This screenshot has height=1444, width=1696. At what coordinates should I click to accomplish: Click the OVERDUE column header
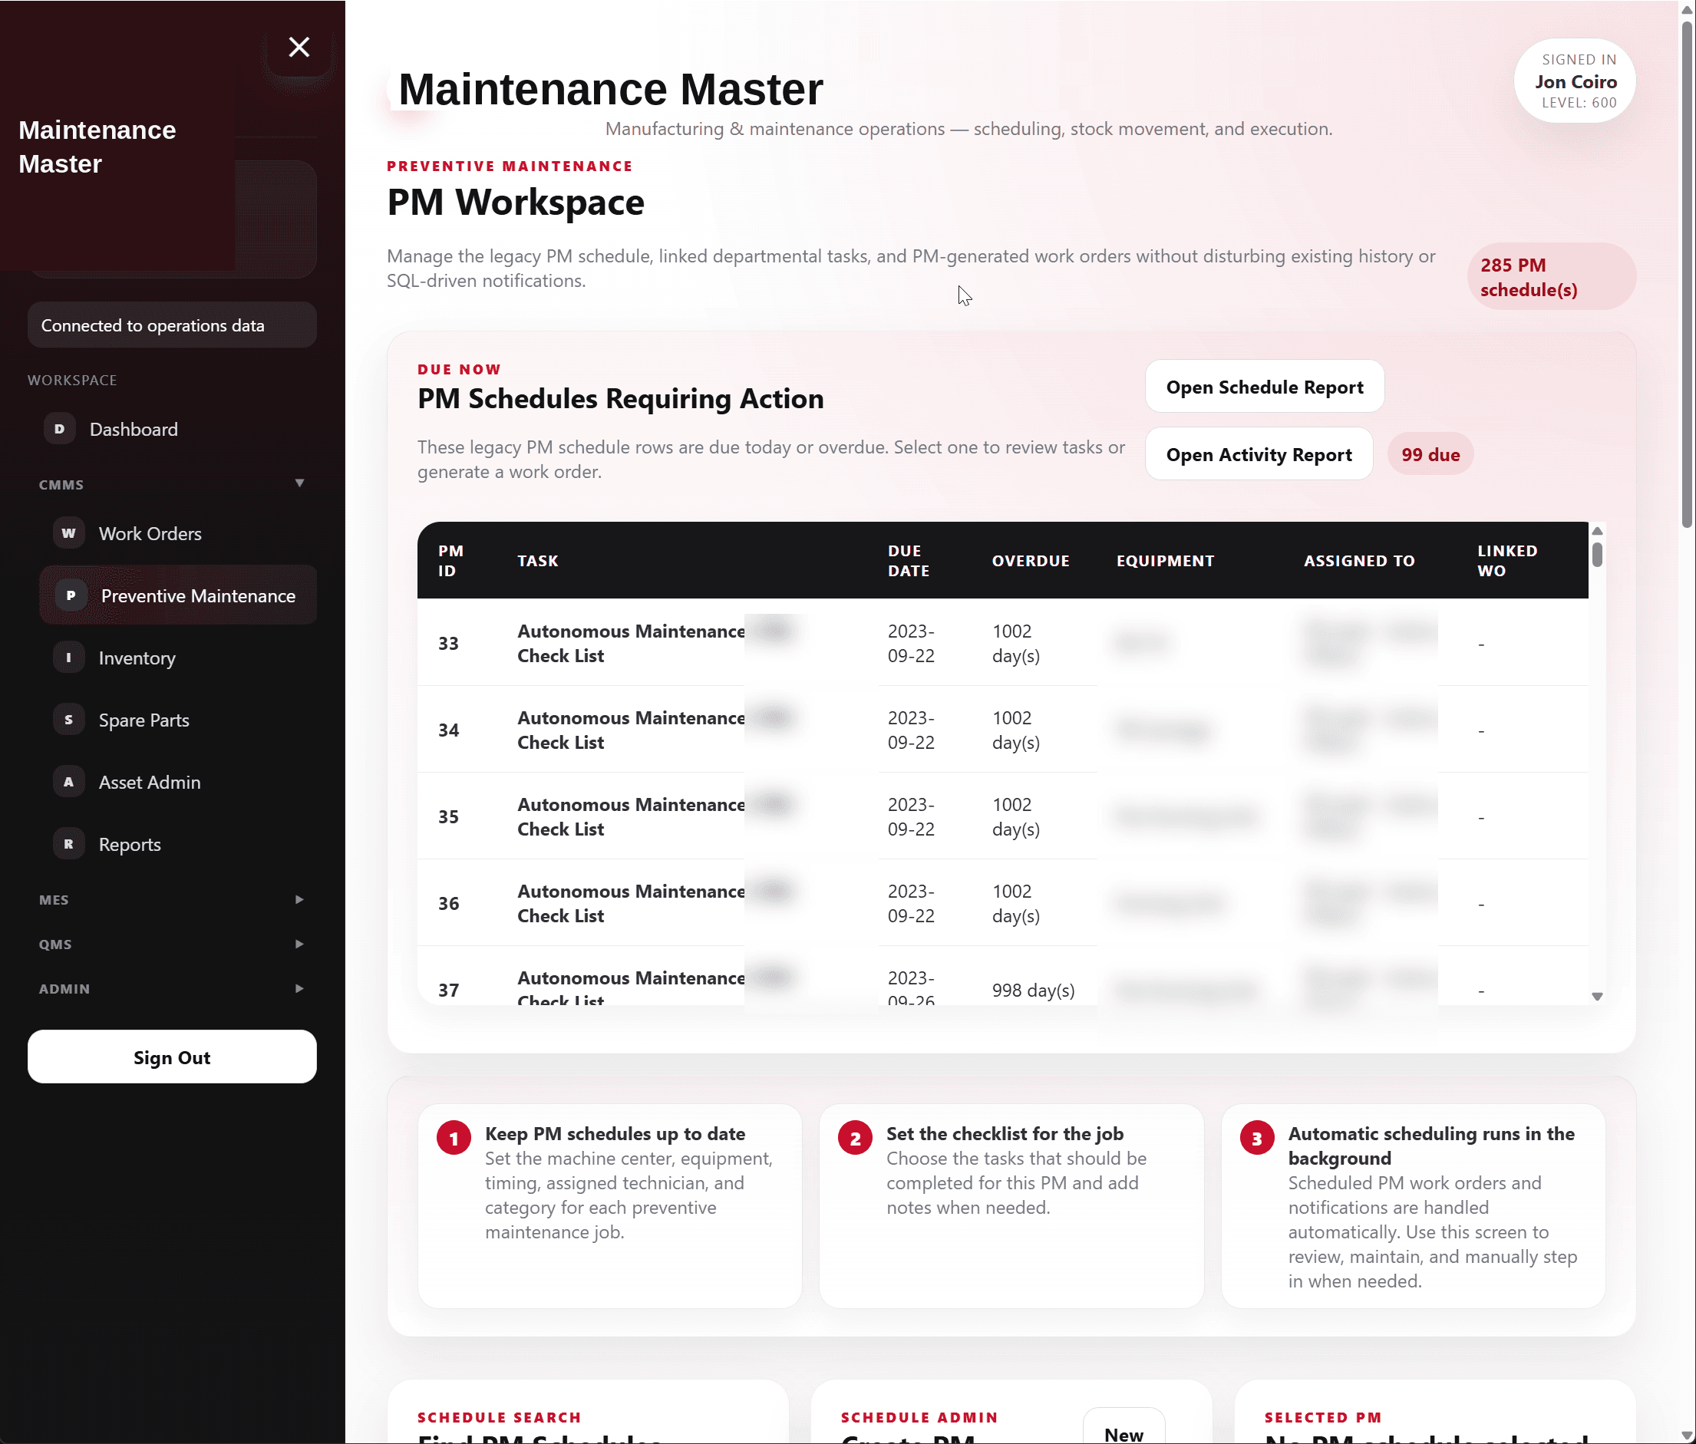pos(1031,561)
